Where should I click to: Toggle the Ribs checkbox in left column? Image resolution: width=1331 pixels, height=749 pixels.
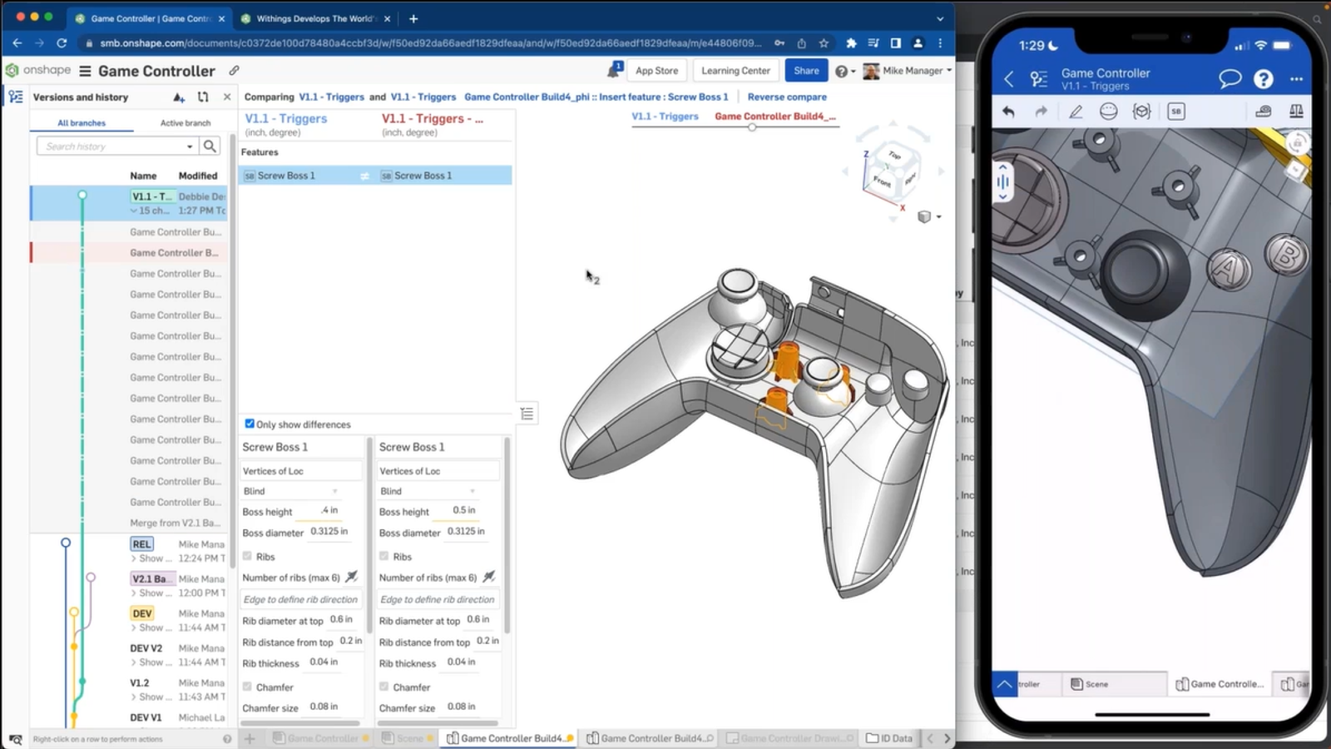pyautogui.click(x=247, y=556)
